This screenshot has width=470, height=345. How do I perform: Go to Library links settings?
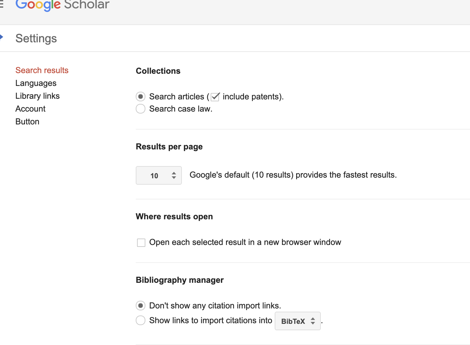click(37, 96)
